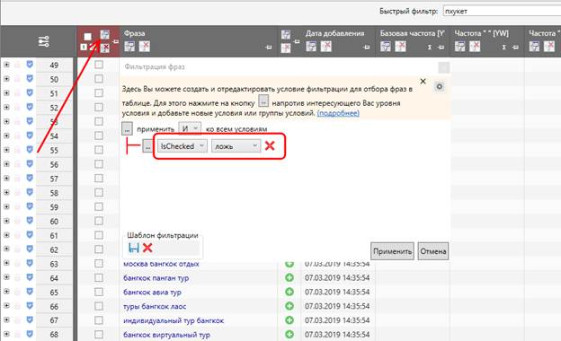Click the Дата добавления column header
Image resolution: width=561 pixels, height=341 pixels.
point(334,33)
